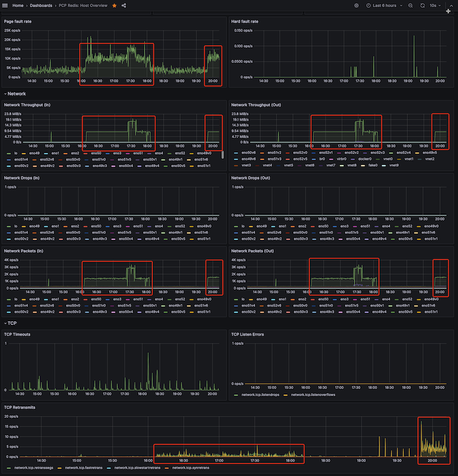Click the zoom out time range icon
This screenshot has width=458, height=476.
[410, 5]
